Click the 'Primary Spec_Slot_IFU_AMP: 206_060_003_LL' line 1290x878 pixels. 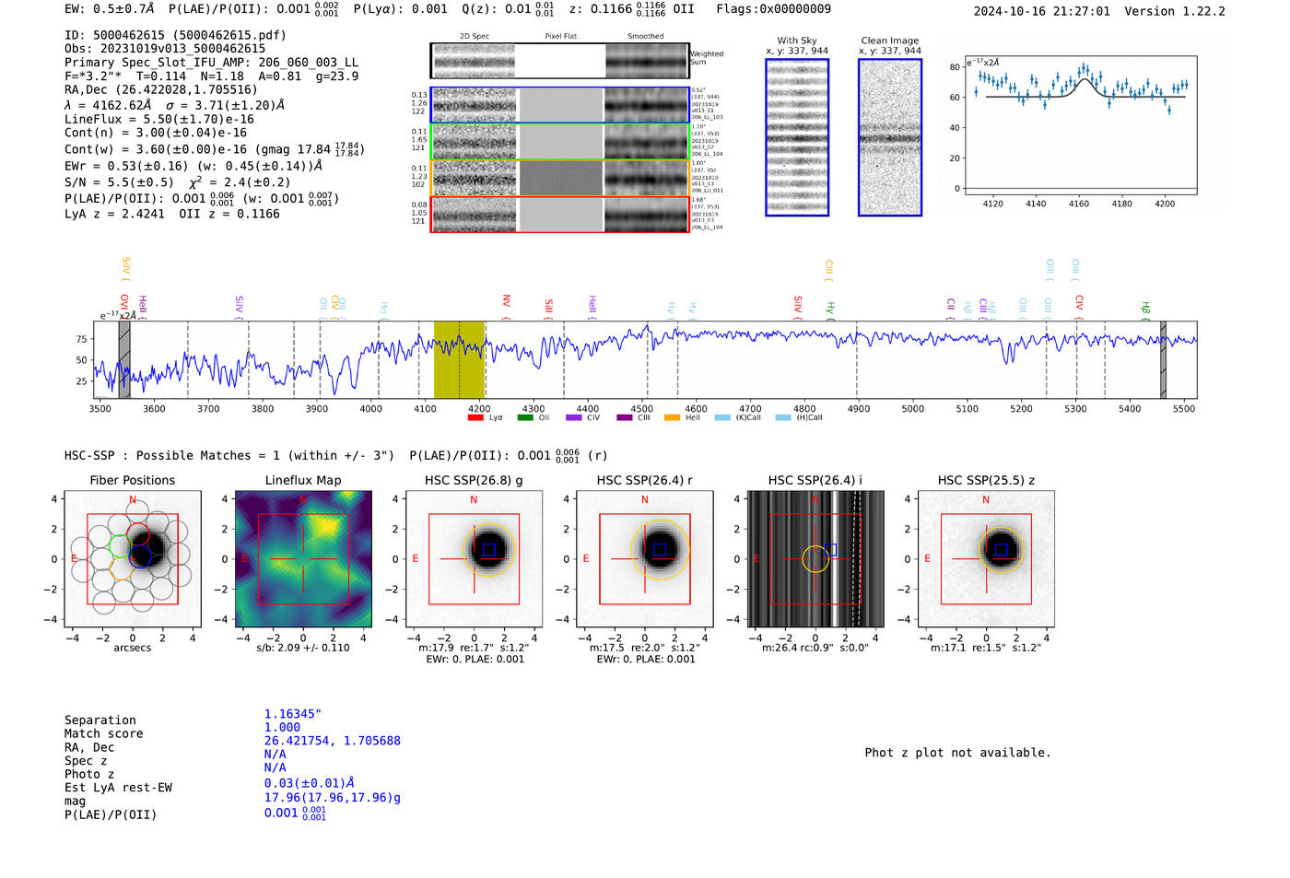(x=212, y=63)
